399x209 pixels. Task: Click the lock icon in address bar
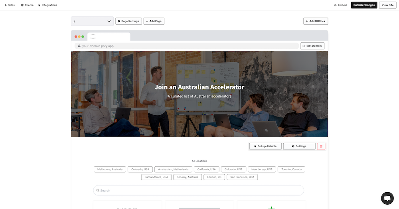point(79,46)
